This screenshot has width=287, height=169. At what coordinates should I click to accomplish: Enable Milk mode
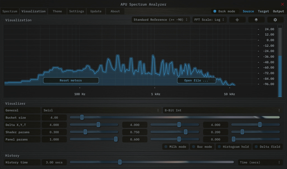pyautogui.click(x=175, y=147)
